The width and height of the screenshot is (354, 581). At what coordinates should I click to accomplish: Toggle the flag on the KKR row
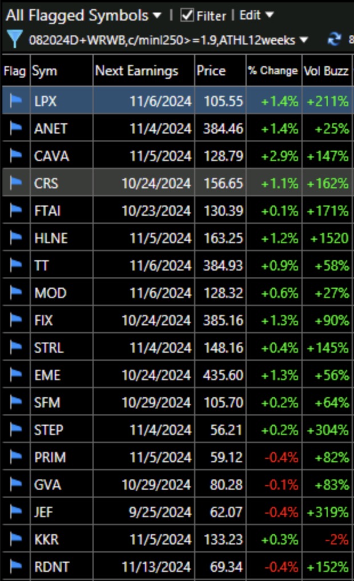tap(15, 539)
